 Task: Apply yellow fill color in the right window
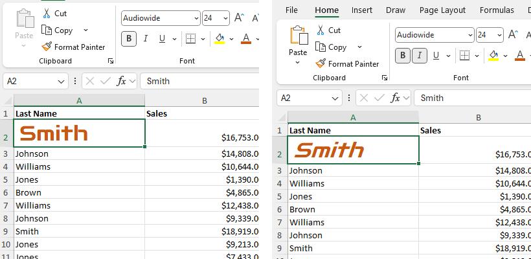tap(493, 55)
